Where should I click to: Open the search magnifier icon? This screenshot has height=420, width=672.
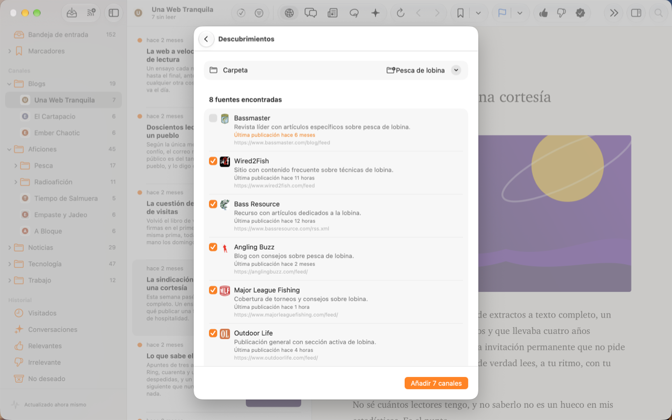coord(658,13)
